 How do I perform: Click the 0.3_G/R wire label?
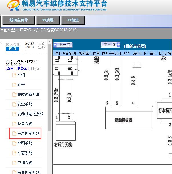[117, 74]
